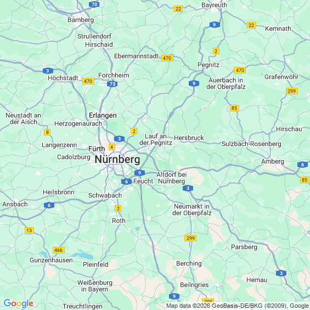
Task: Click the Weißenburg in Bayern label
Action: 95,286
